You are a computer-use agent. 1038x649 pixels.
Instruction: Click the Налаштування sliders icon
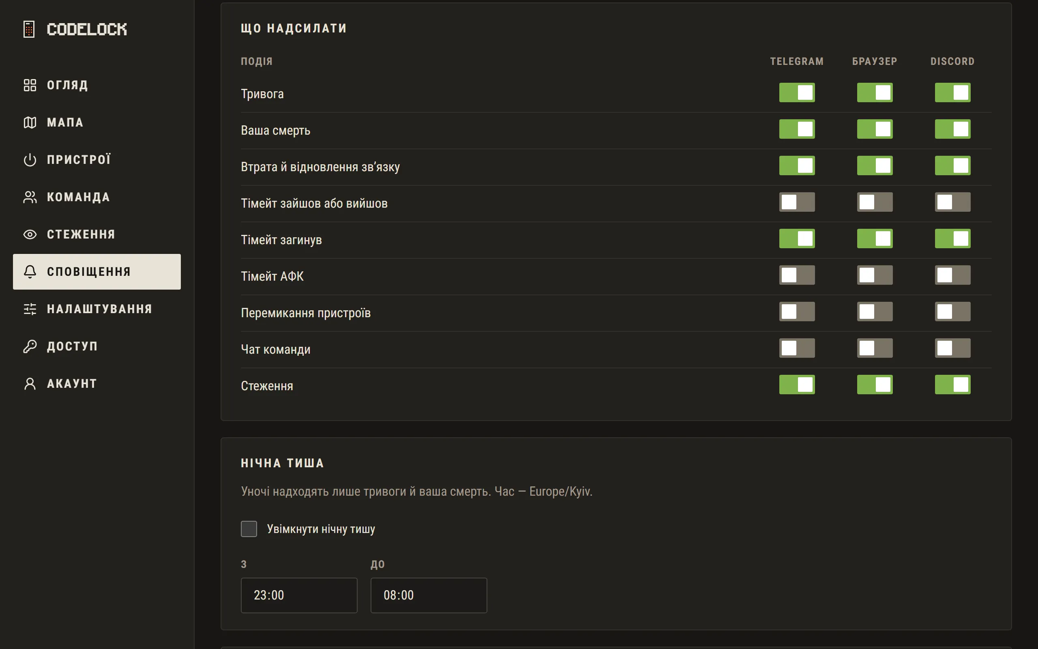pos(30,309)
